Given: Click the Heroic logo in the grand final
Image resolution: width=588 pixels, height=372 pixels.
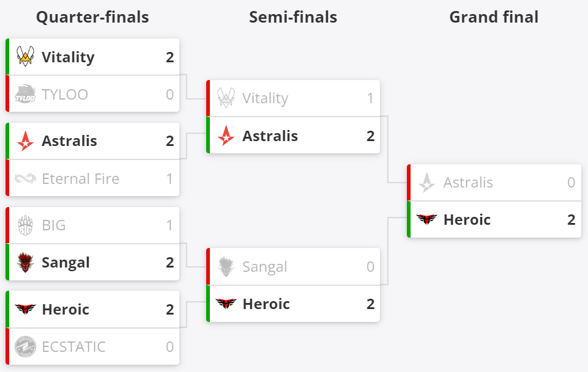Looking at the screenshot, I should coord(426,219).
